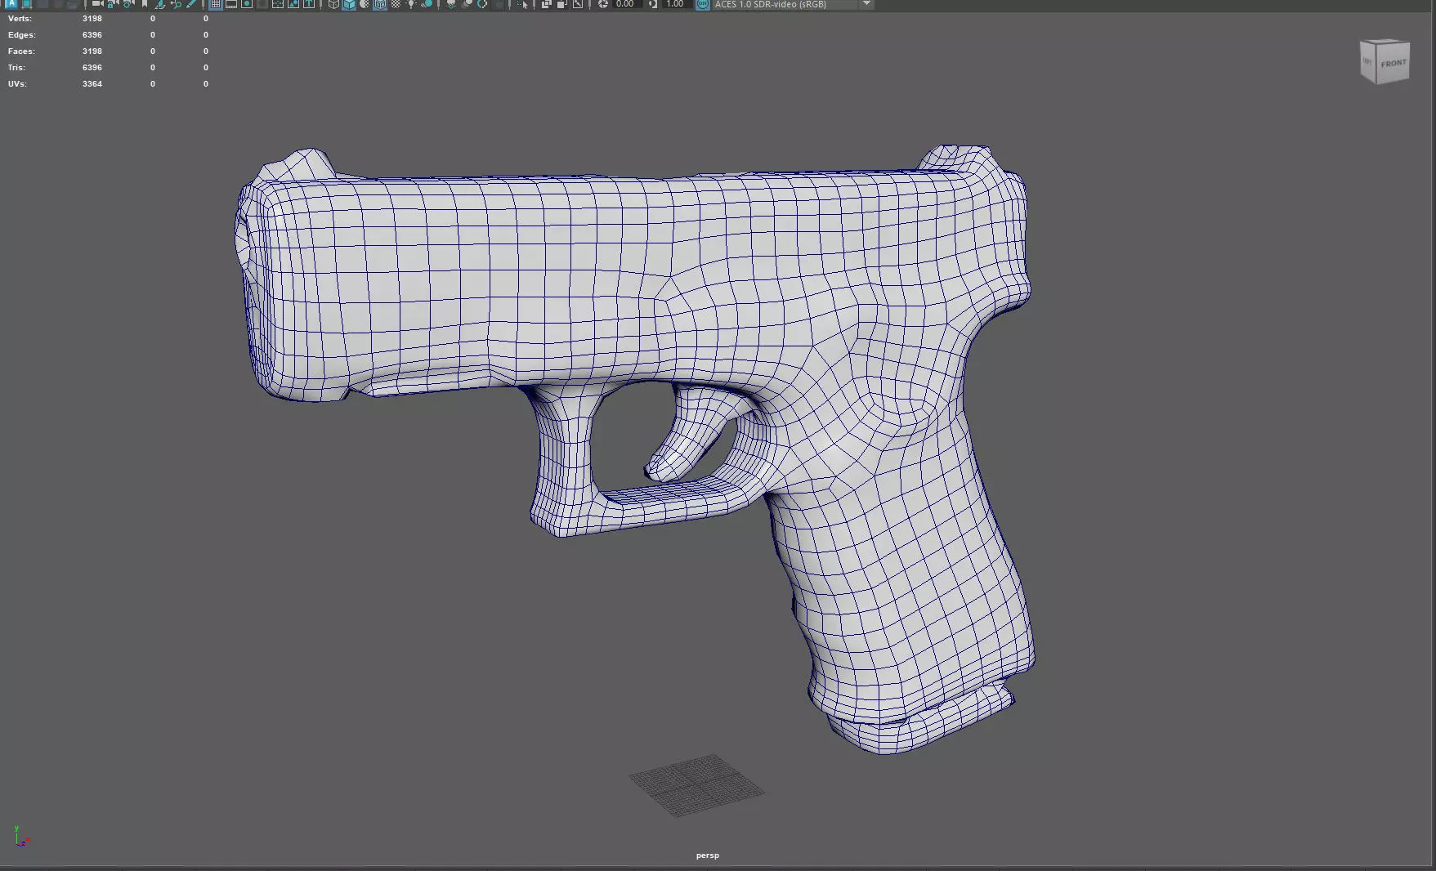The width and height of the screenshot is (1436, 871).
Task: Open Camera Attributes from the panel toolbar
Action: pyautogui.click(x=128, y=4)
